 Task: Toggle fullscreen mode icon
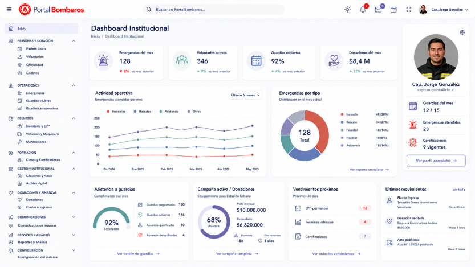[409, 10]
